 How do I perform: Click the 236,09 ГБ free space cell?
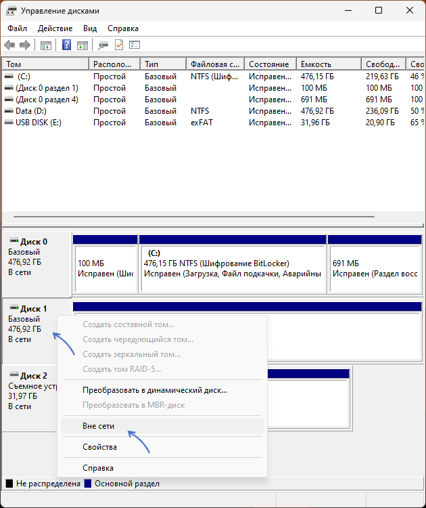(x=382, y=111)
